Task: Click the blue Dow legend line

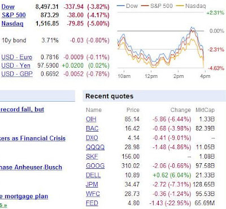Action: point(121,6)
